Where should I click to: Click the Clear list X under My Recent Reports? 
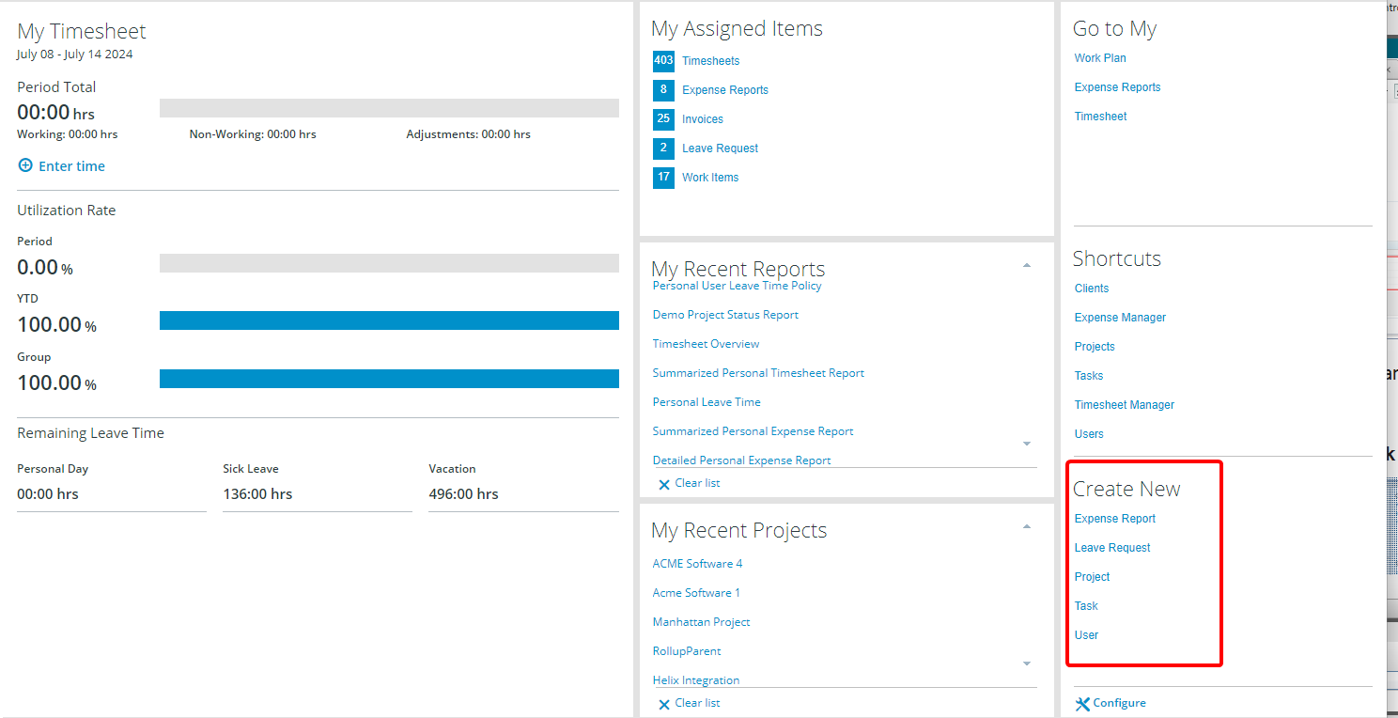tap(665, 483)
